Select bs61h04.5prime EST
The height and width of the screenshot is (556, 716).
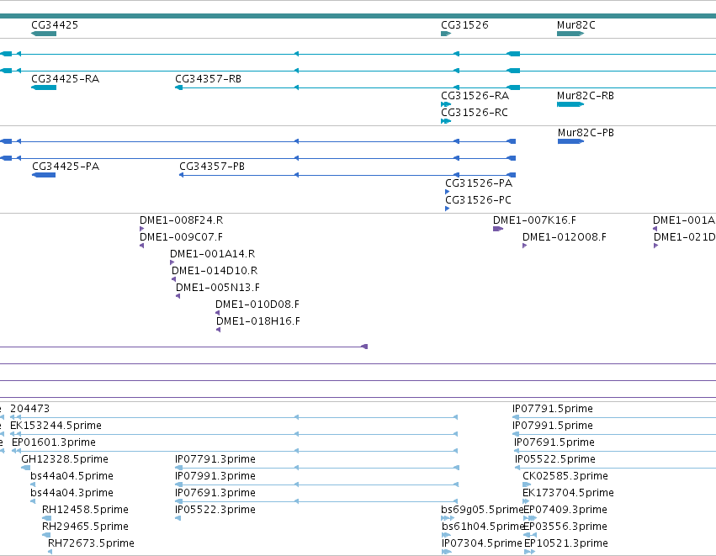pyautogui.click(x=482, y=527)
